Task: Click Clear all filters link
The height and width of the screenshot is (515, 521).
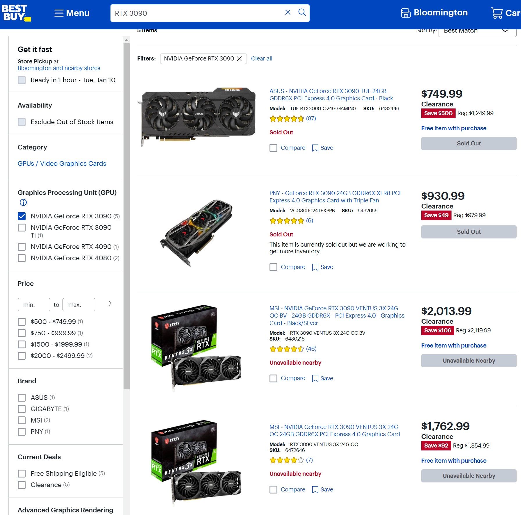Action: point(262,58)
